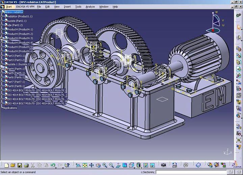Paste with the clipboard Paste icon
The image size is (243, 175).
(x=46, y=165)
